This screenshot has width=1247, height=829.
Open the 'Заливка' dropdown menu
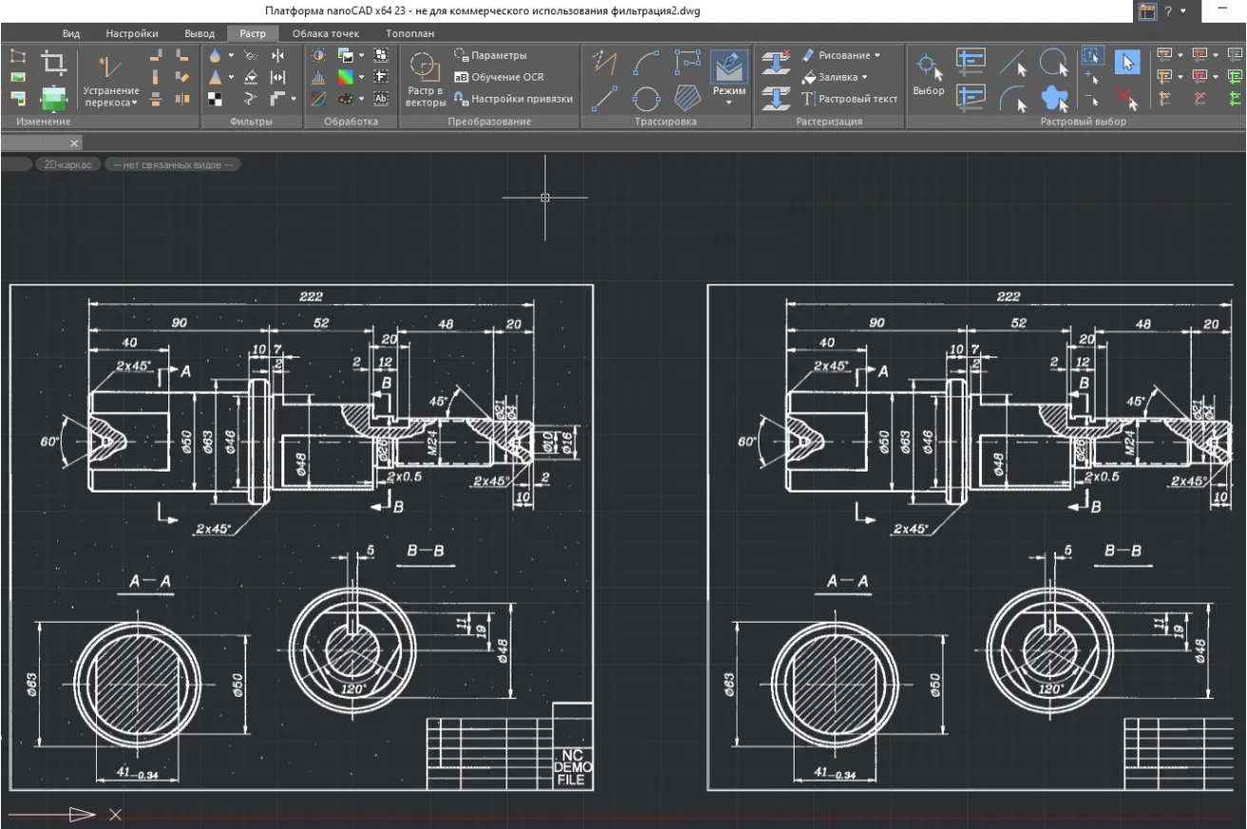coord(836,77)
